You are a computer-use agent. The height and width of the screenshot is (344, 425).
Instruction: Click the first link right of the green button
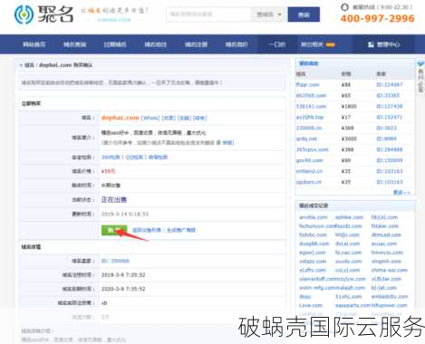point(147,230)
